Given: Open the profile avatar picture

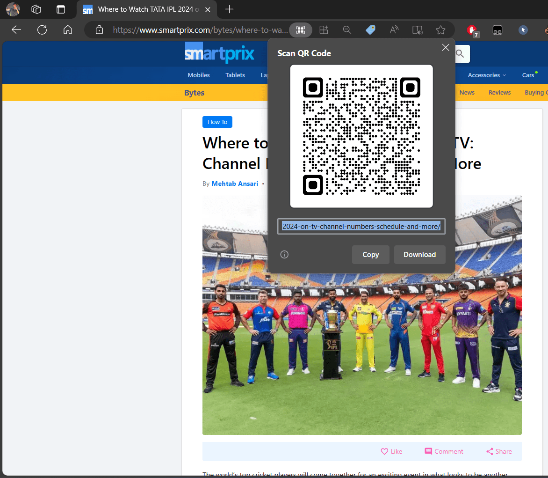Looking at the screenshot, I should (x=13, y=9).
